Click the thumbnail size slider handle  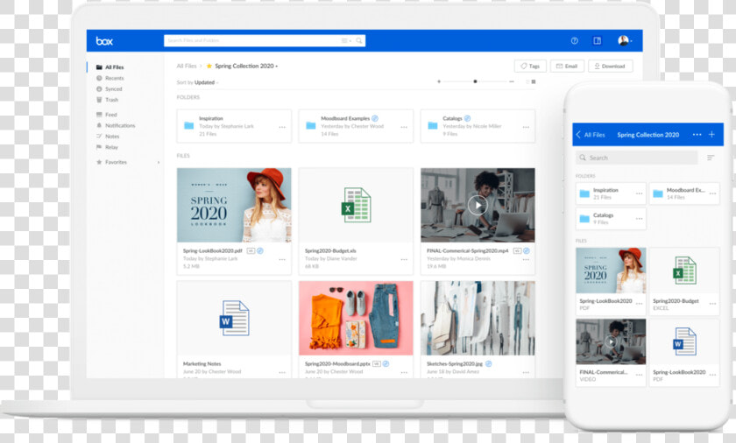[x=475, y=81]
